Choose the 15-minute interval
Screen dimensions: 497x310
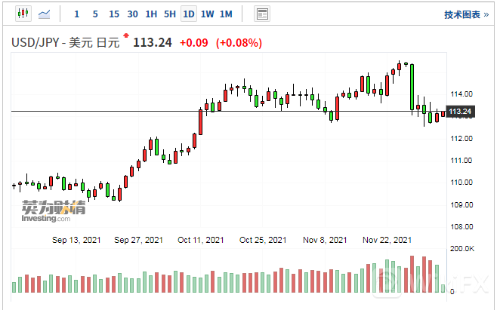point(113,14)
